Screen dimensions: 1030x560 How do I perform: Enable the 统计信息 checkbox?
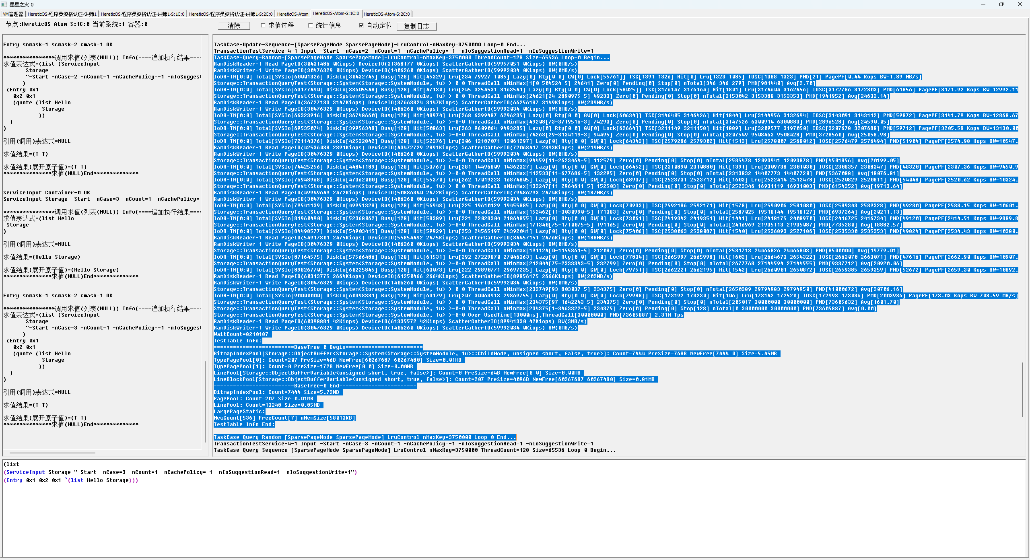pyautogui.click(x=310, y=25)
